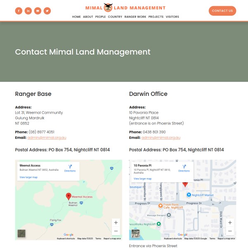Get Directions to Weemol Access
Screen dimensions: 248x248
tap(70, 168)
